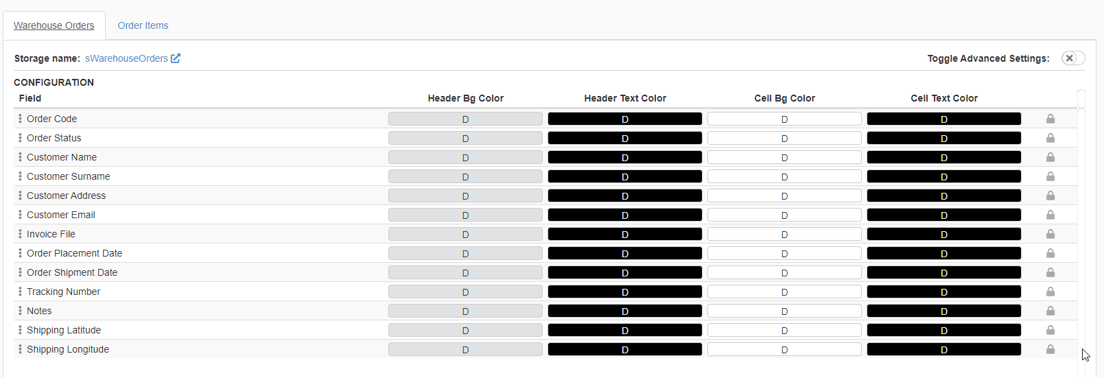Screen dimensions: 1104x378
Task: Pick Header Text Color for Customer Name
Action: 624,157
